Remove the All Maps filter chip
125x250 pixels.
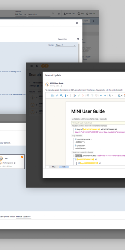(x=38, y=86)
